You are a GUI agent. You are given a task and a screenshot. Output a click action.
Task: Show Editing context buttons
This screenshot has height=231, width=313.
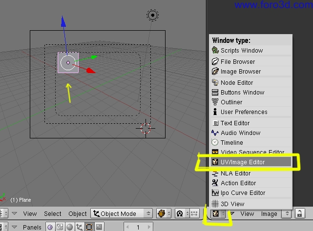coord(89,227)
